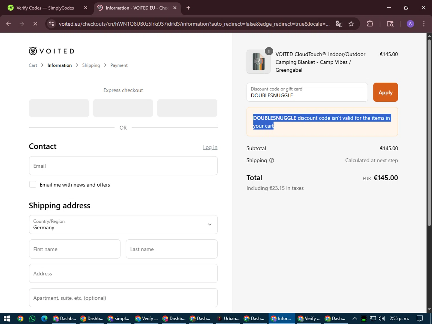Click the First name field
The height and width of the screenshot is (324, 432).
(x=75, y=249)
